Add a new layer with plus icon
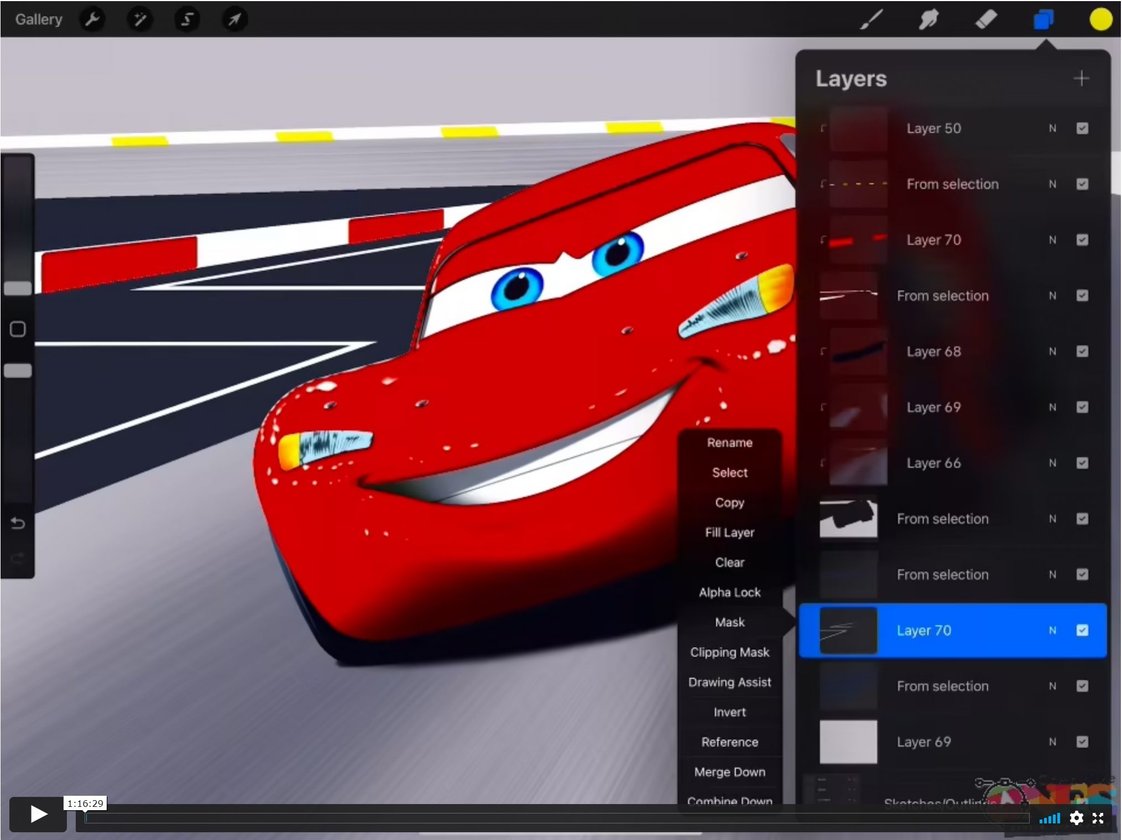Image resolution: width=1122 pixels, height=840 pixels. coord(1081,79)
